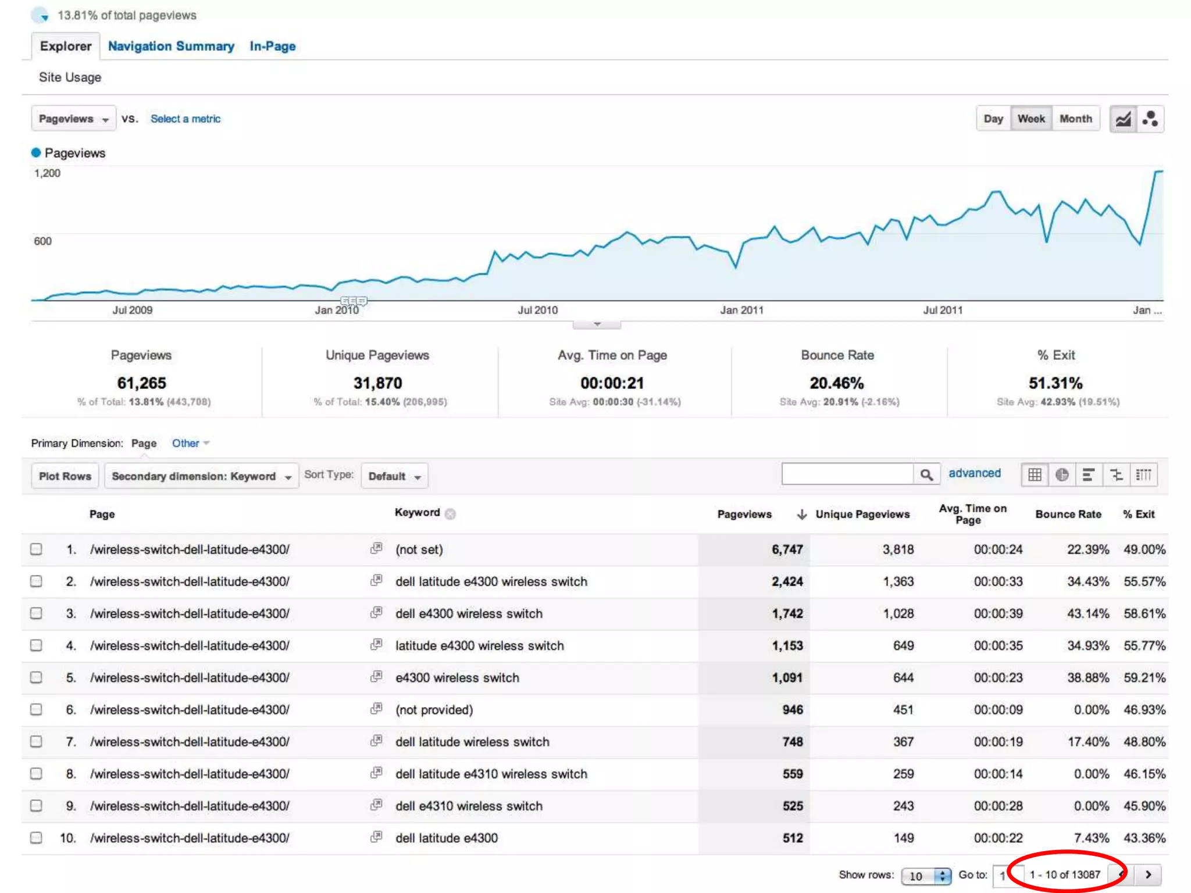Open the In-Page tab
Image resolution: width=1191 pixels, height=893 pixels.
(272, 47)
